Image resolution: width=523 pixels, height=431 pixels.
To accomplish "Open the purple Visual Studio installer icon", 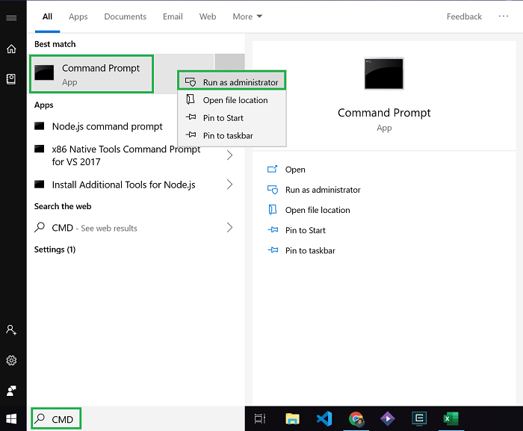I will click(x=388, y=418).
